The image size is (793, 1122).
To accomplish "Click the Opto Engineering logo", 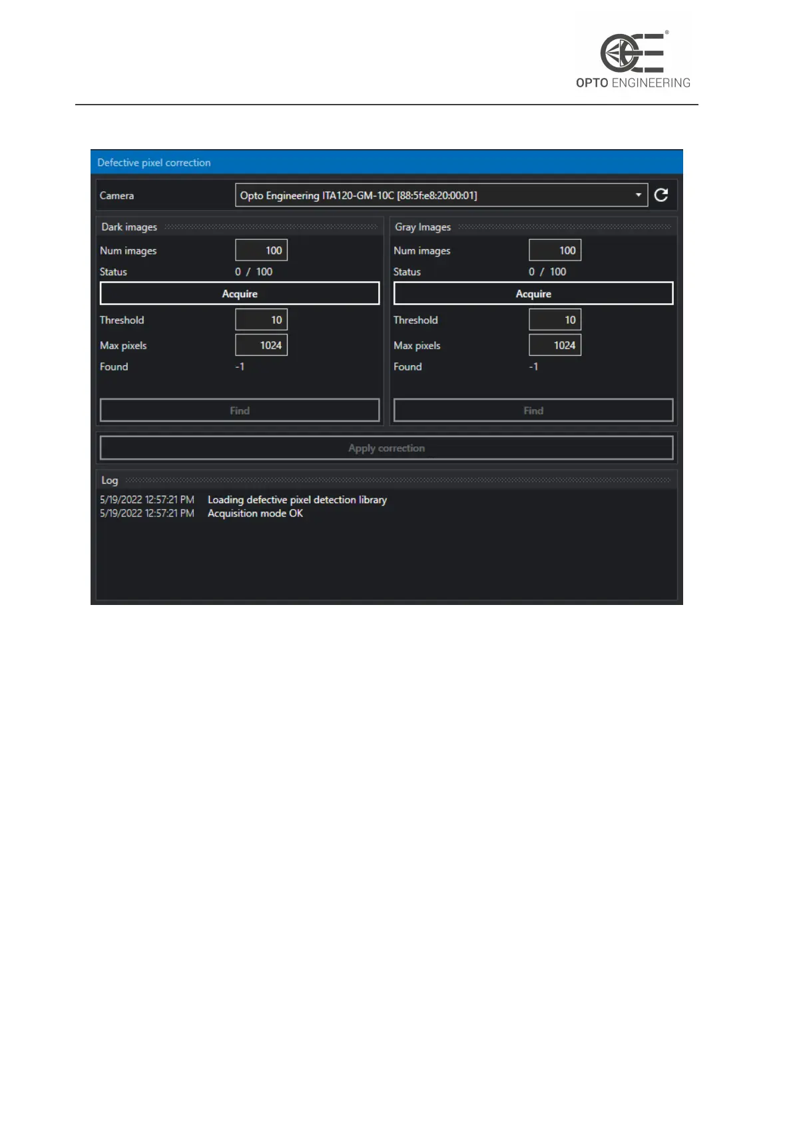I will pos(633,60).
